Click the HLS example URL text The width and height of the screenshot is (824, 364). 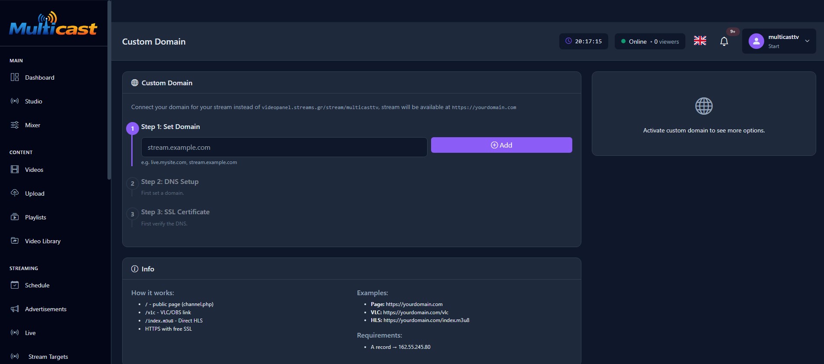click(426, 320)
